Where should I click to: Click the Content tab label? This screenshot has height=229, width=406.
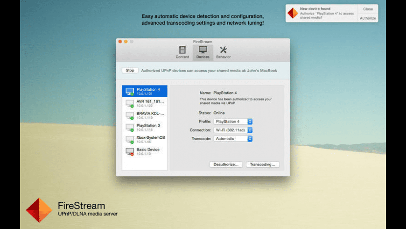coord(182,57)
